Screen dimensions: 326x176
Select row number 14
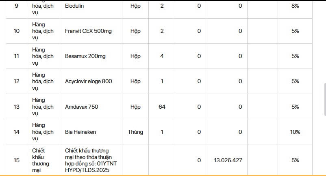coord(16,132)
